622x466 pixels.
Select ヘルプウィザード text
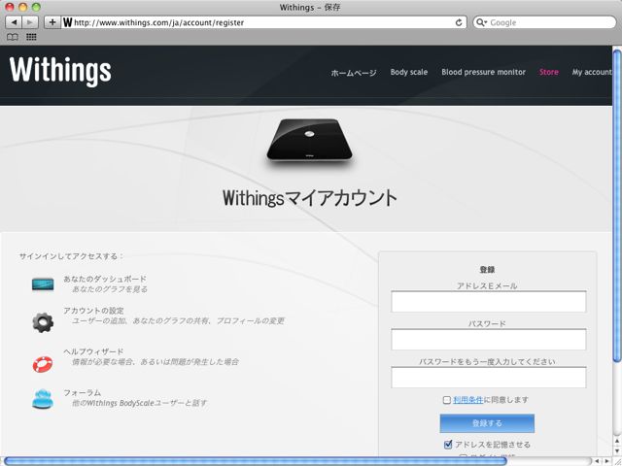tap(93, 351)
